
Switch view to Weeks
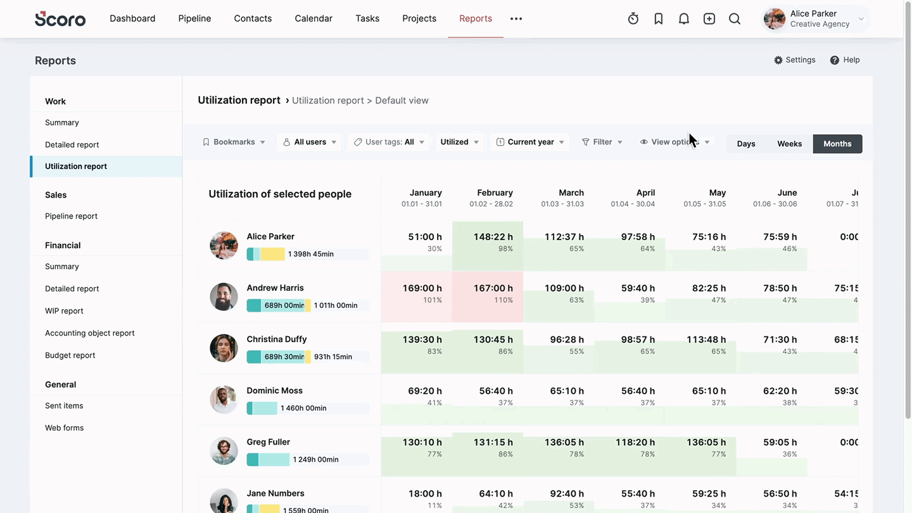tap(789, 144)
